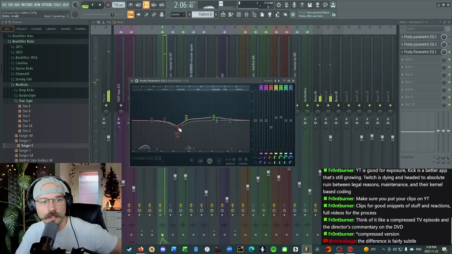Select the MyWrld Style RevBass A# sample
452x254 pixels.
(35, 161)
